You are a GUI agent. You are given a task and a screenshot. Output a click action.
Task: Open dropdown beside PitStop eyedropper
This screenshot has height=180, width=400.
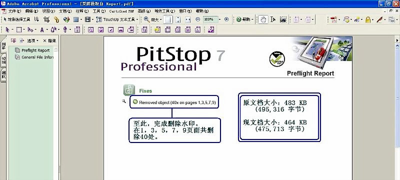click(70, 30)
